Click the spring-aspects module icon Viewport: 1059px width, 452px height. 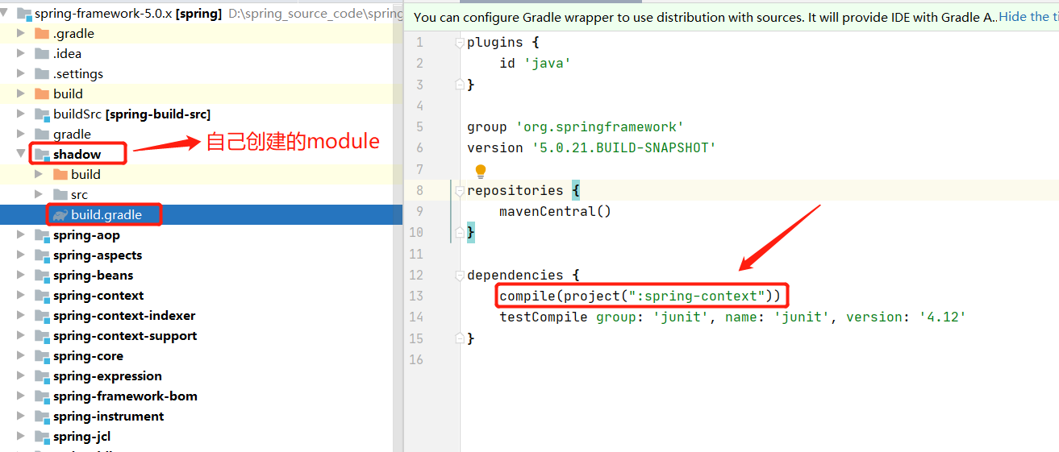point(42,255)
